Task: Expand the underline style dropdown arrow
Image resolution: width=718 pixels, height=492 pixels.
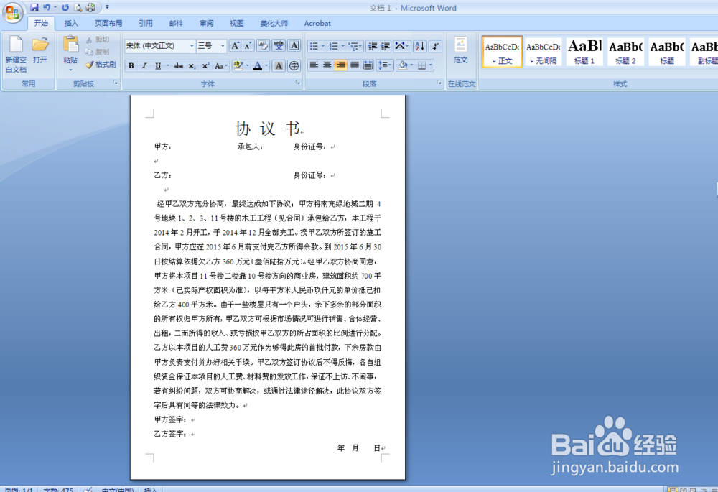Action: [168, 65]
